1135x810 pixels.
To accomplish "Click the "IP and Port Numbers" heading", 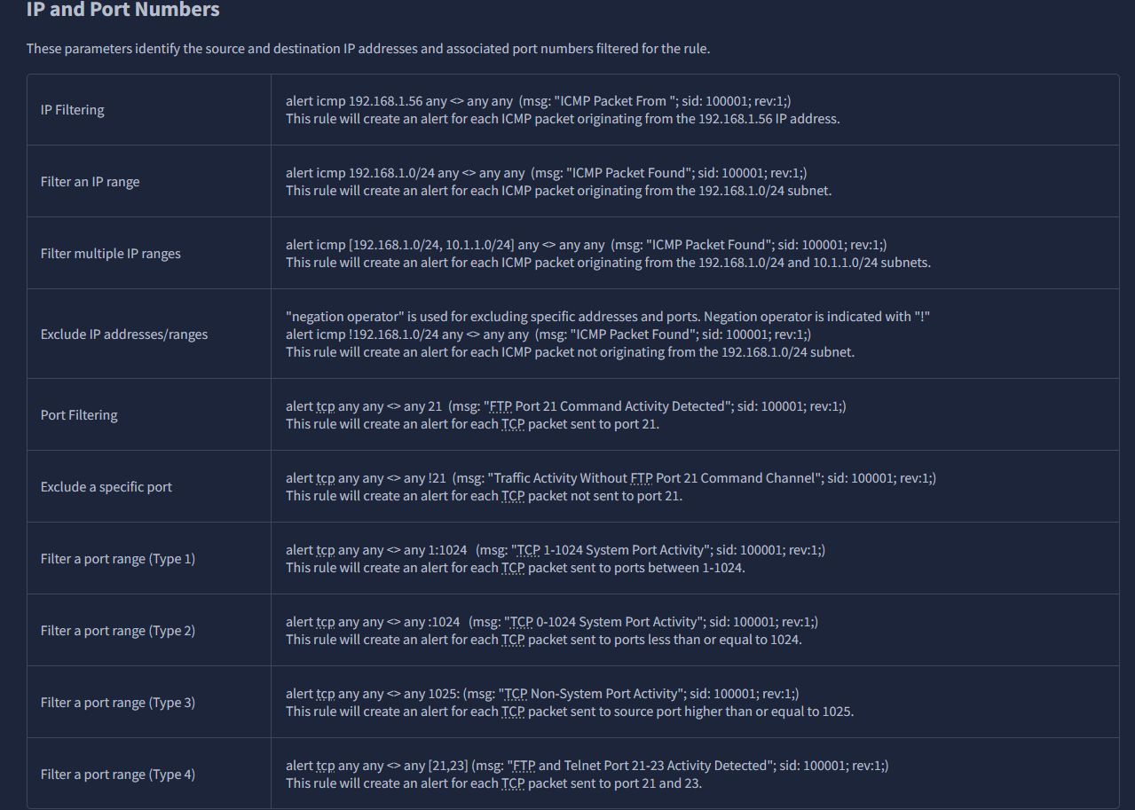I will click(123, 11).
